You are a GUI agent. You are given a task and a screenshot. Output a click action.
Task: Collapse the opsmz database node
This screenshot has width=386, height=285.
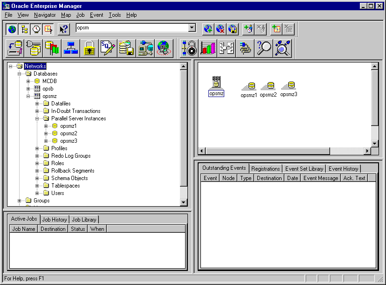[28, 96]
